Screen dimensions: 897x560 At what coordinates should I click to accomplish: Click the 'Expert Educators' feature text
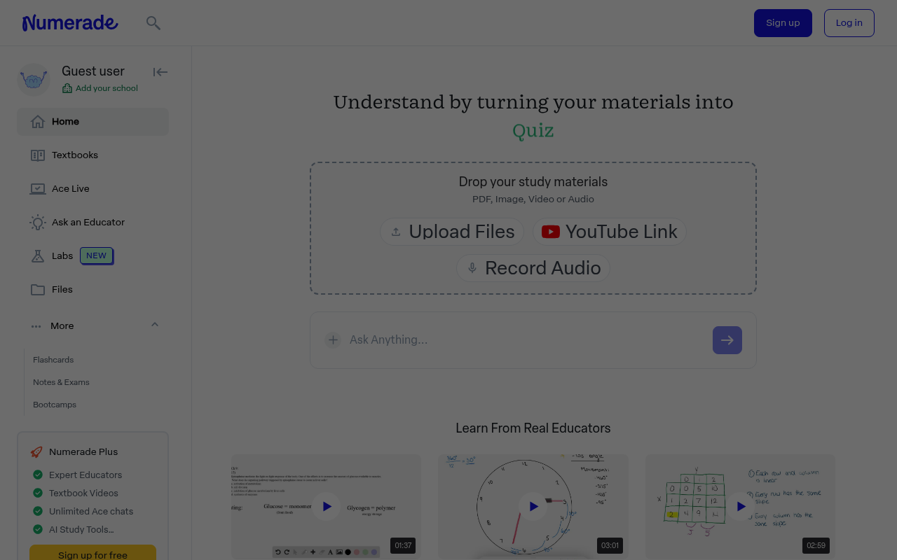tap(85, 475)
